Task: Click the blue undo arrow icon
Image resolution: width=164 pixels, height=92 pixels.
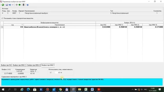Action: (x=10, y=5)
